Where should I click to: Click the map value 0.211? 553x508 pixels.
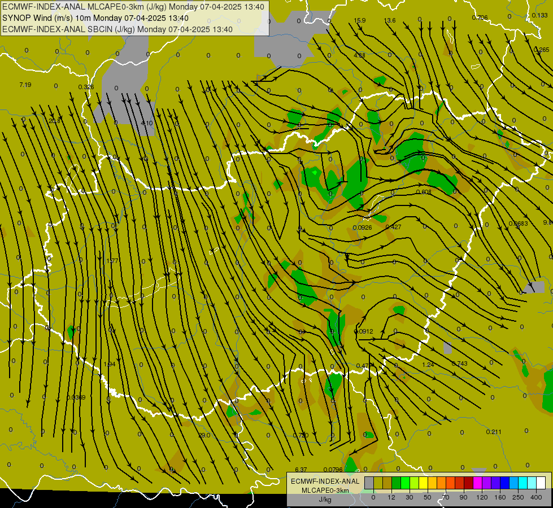pyautogui.click(x=493, y=432)
